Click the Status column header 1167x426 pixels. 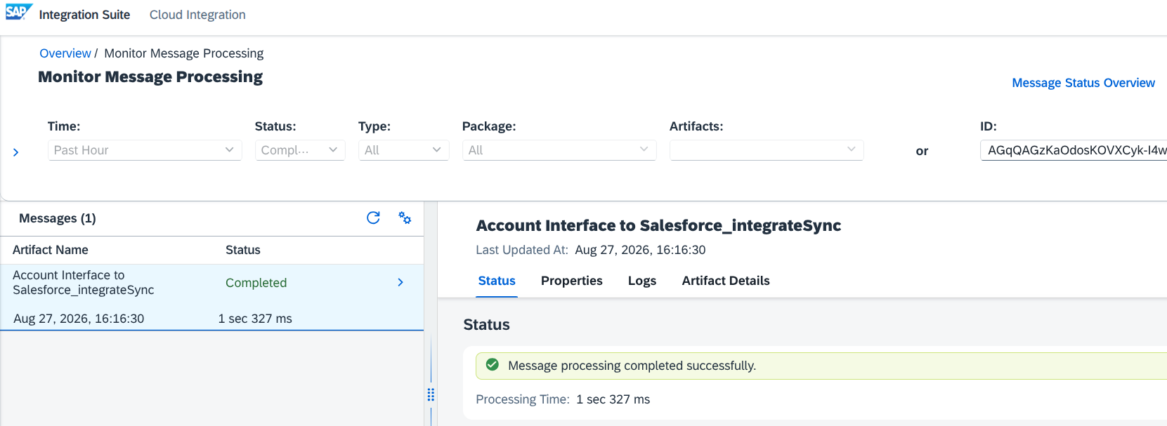pos(243,250)
